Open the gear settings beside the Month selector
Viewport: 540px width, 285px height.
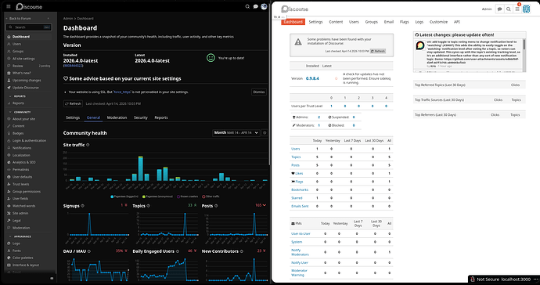tap(265, 132)
